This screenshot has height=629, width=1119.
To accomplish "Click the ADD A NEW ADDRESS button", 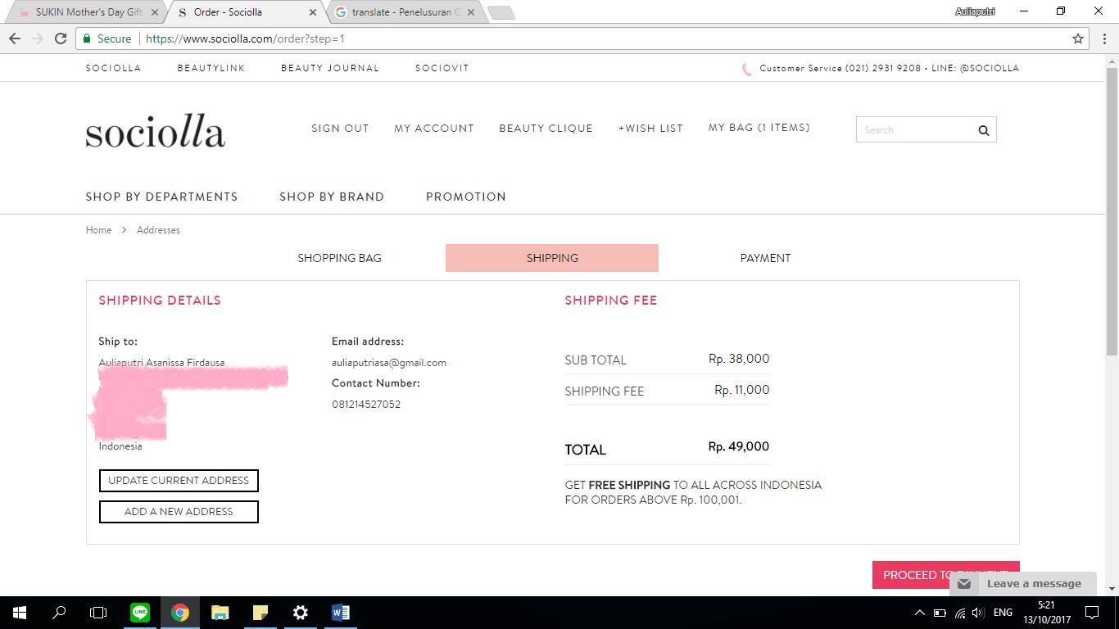I will pyautogui.click(x=179, y=512).
